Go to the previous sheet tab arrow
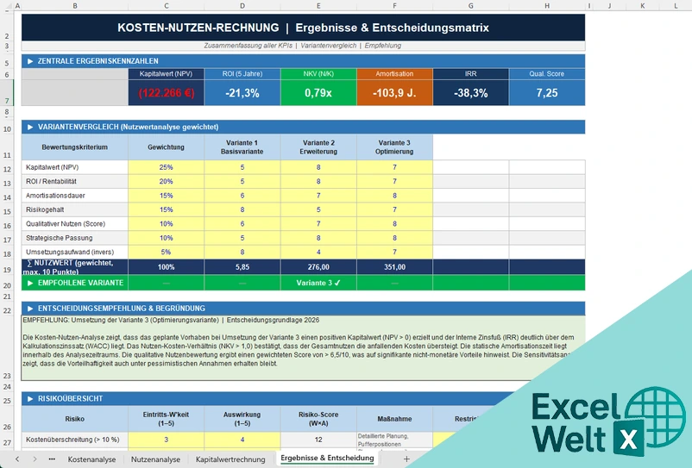Image resolution: width=692 pixels, height=468 pixels. coord(17,459)
